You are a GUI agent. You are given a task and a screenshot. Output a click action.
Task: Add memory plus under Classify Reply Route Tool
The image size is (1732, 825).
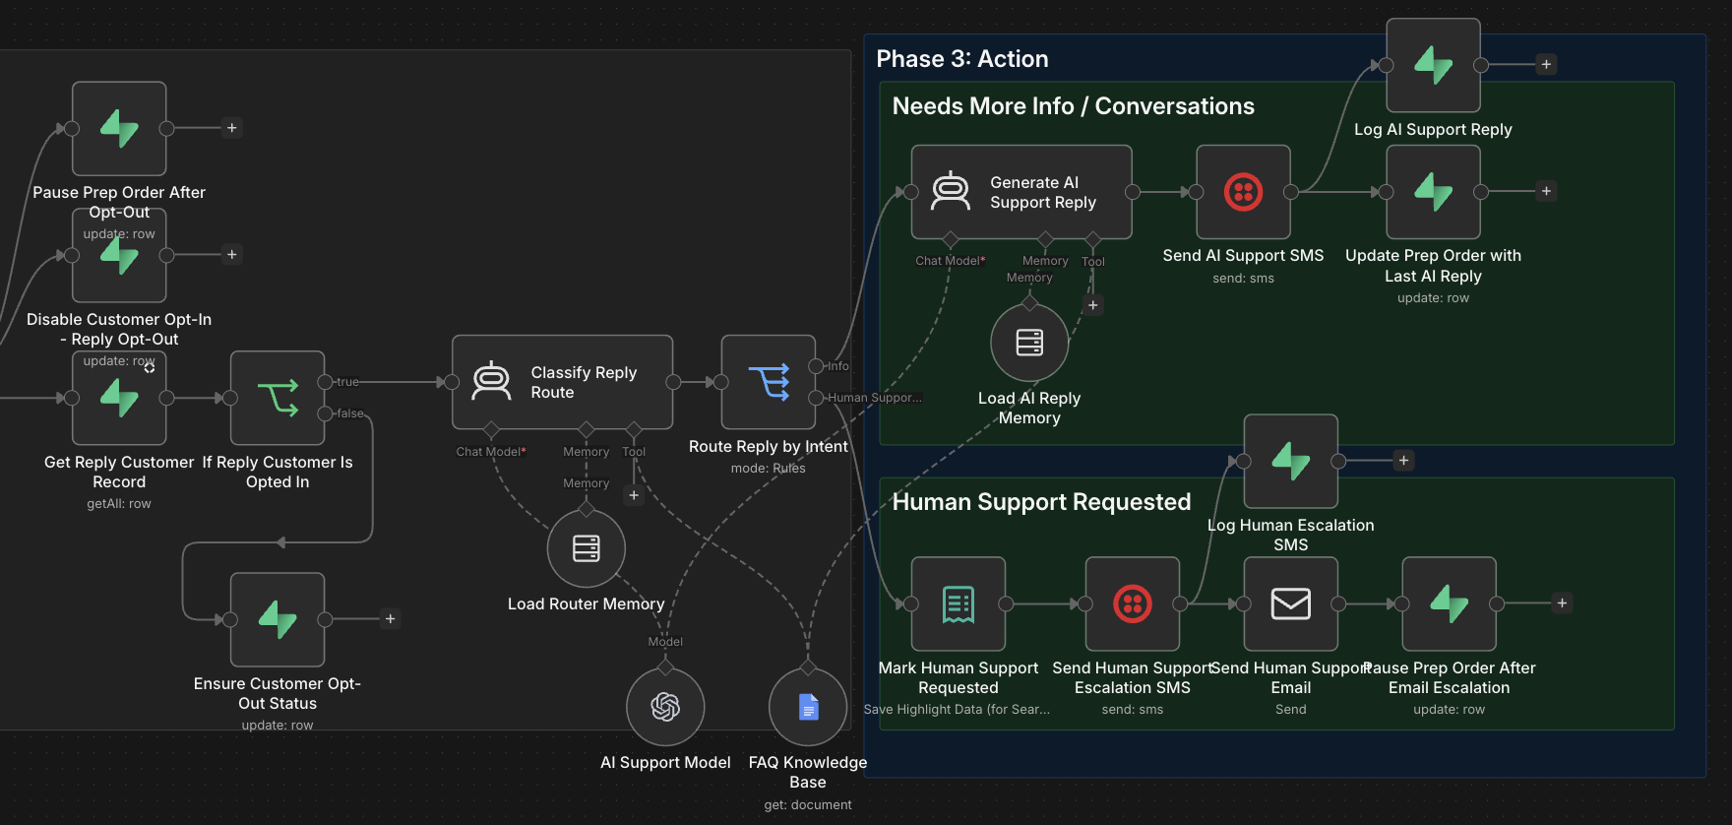(634, 496)
